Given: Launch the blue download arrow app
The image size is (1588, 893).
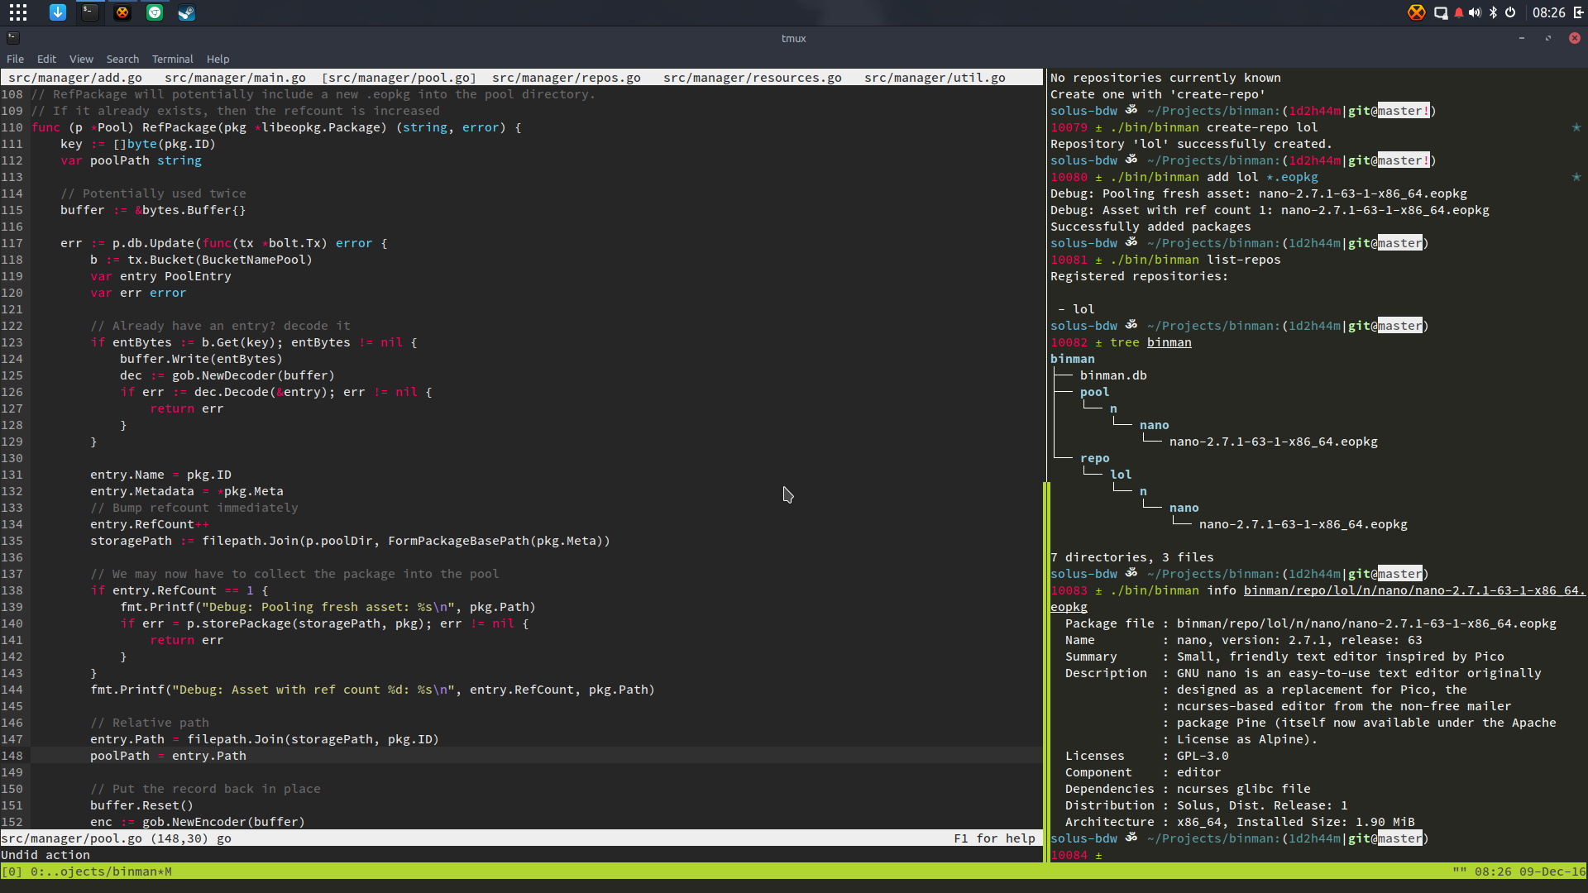Looking at the screenshot, I should coord(58,12).
